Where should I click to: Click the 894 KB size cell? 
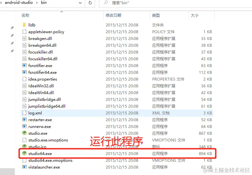tap(205, 154)
